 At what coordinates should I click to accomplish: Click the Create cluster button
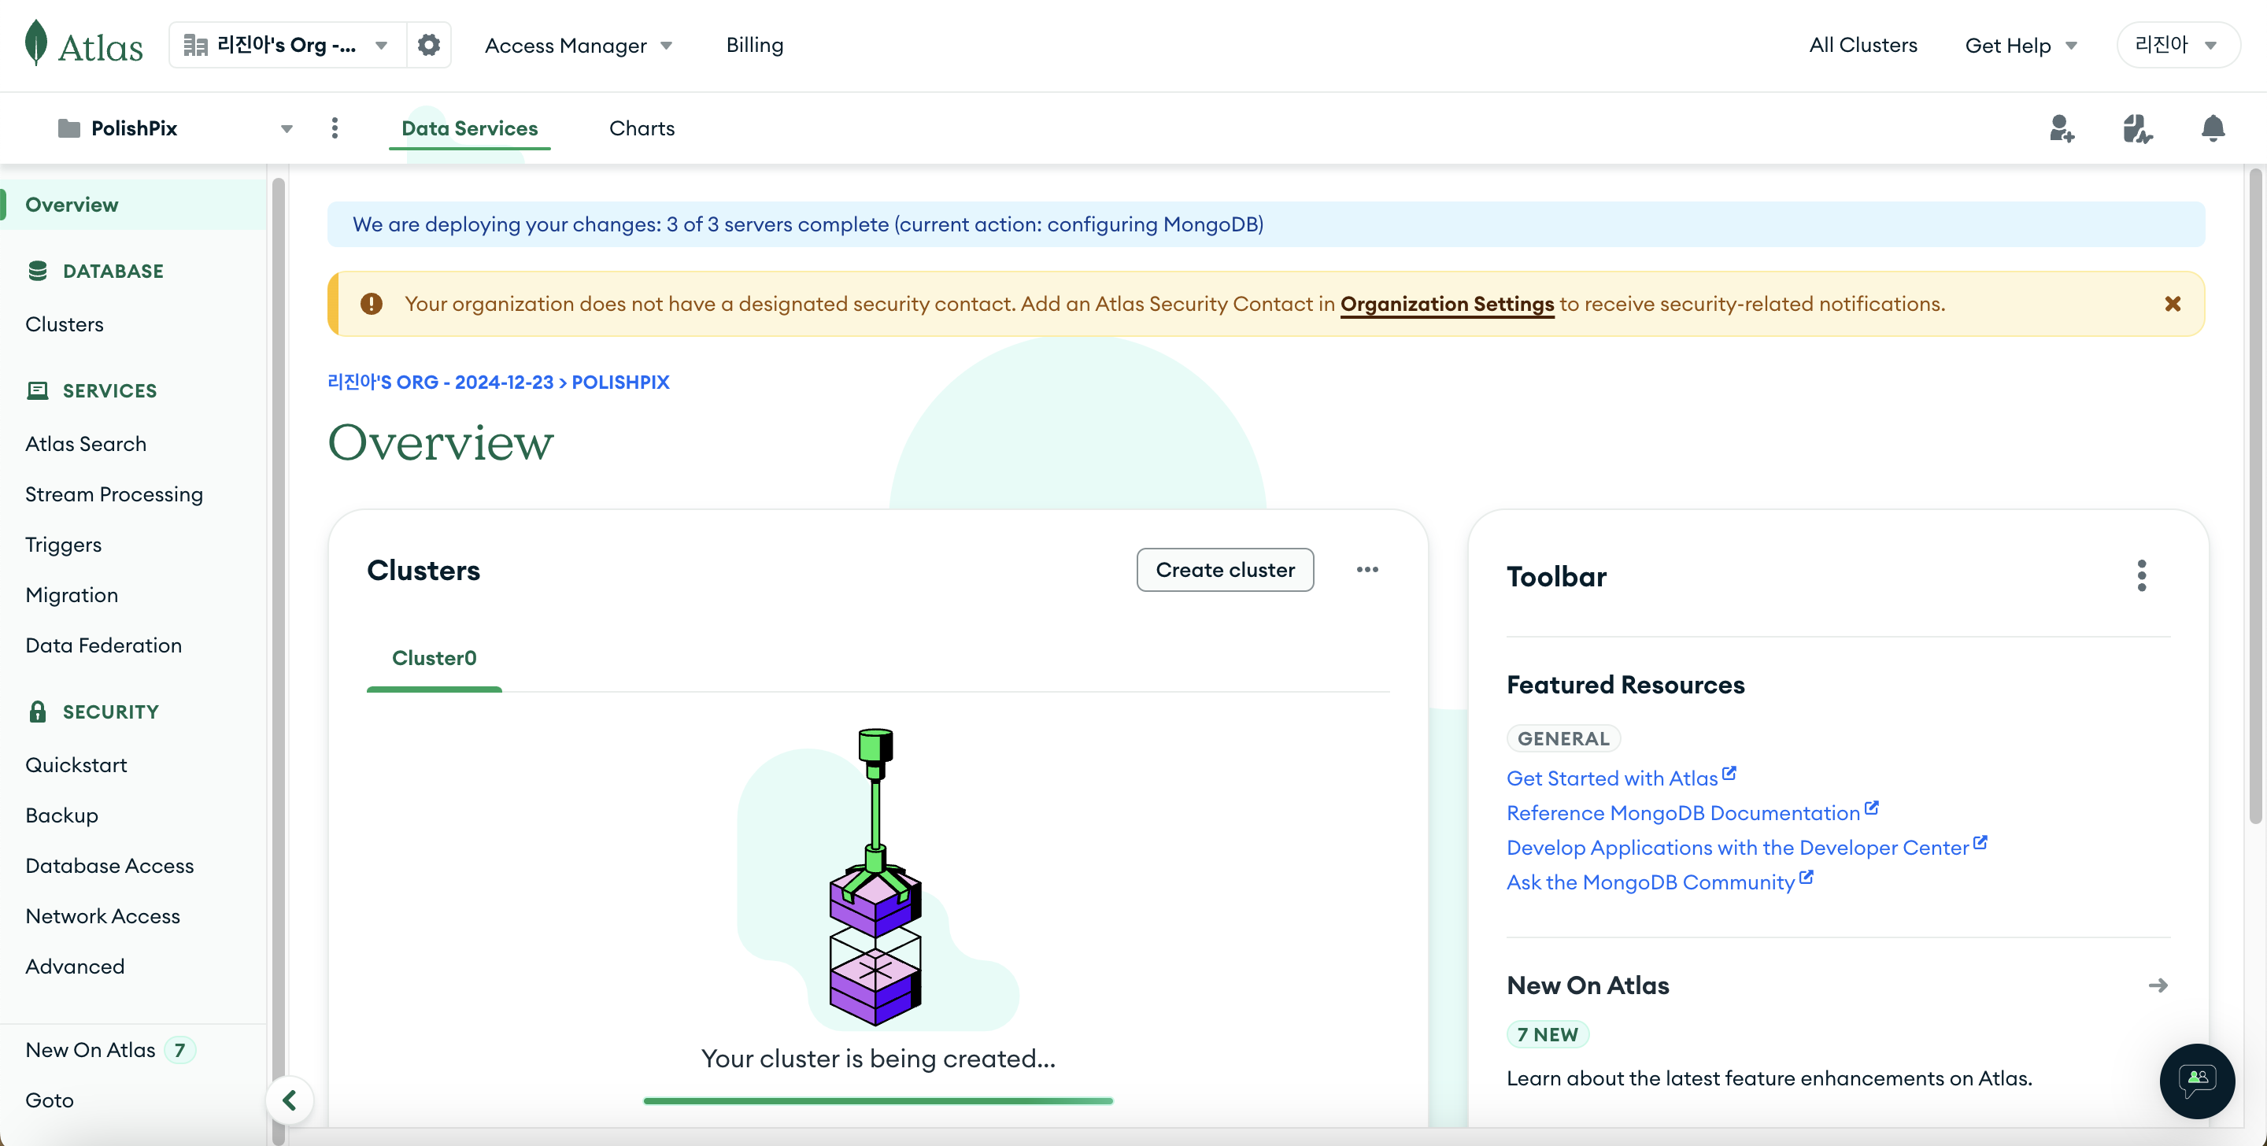tap(1225, 570)
